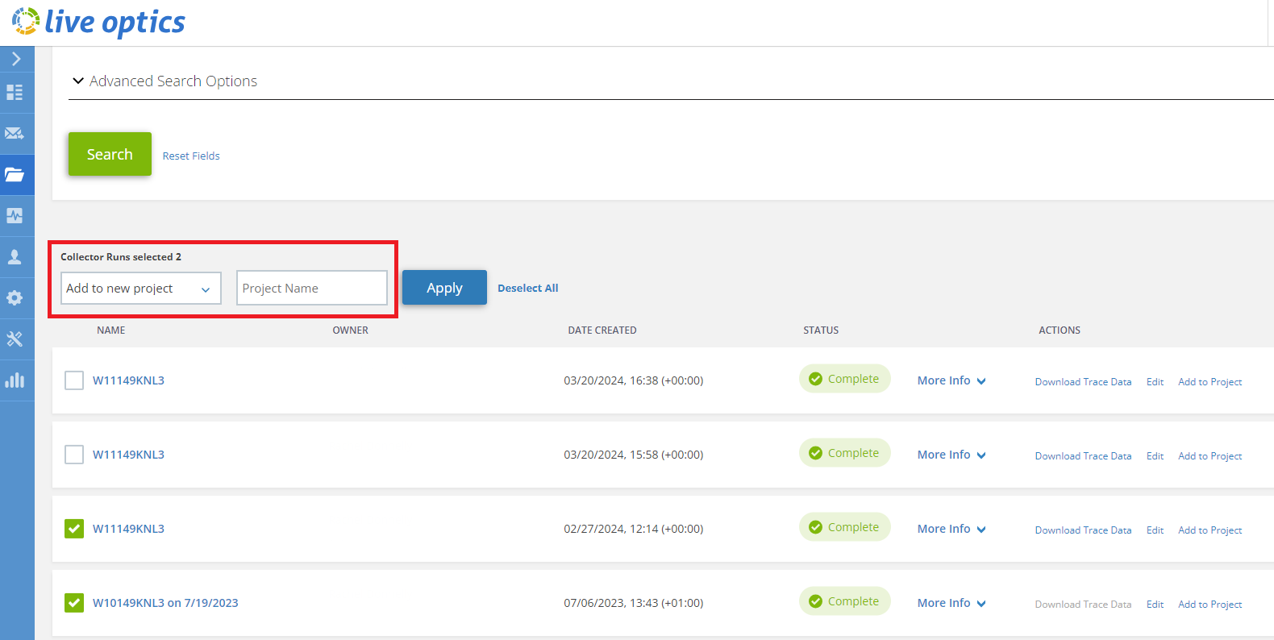This screenshot has width=1274, height=640.
Task: Click the Reset Fields link
Action: pyautogui.click(x=191, y=156)
